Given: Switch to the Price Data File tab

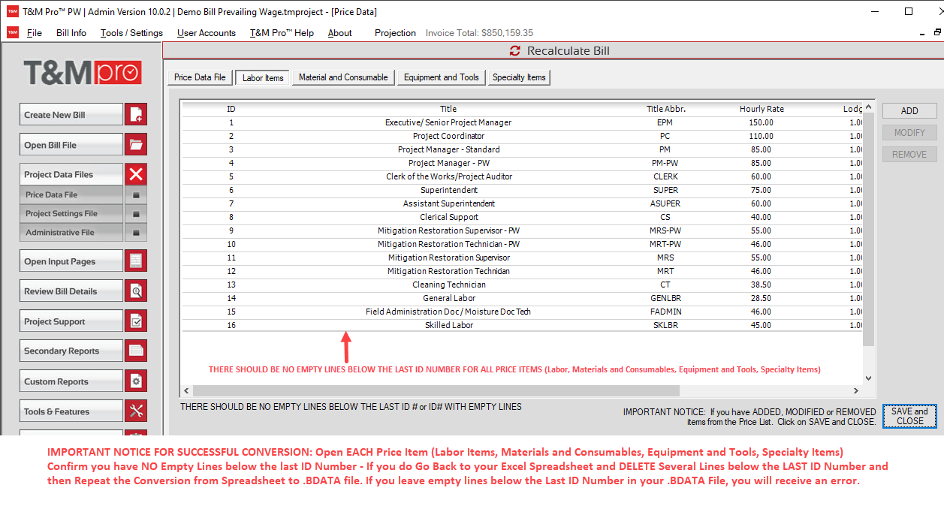Looking at the screenshot, I should (200, 77).
